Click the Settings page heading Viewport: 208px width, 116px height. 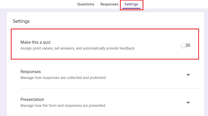[21, 21]
